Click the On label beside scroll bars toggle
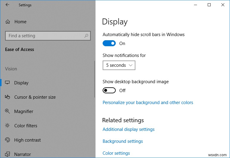 [x=122, y=44]
